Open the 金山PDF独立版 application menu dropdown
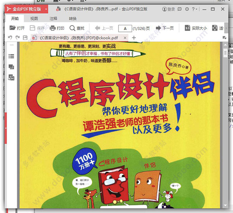The width and height of the screenshot is (233, 213). (46, 9)
